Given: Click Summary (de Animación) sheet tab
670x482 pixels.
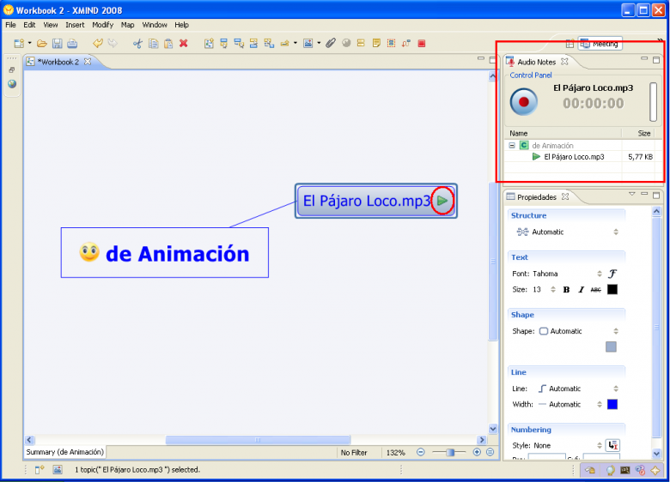Looking at the screenshot, I should [x=65, y=452].
